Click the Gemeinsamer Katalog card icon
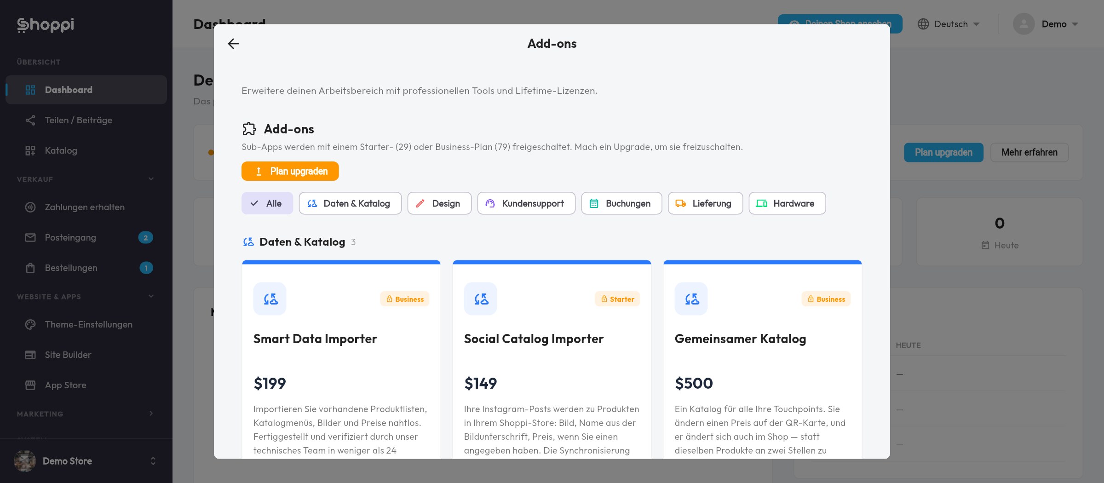 (691, 299)
